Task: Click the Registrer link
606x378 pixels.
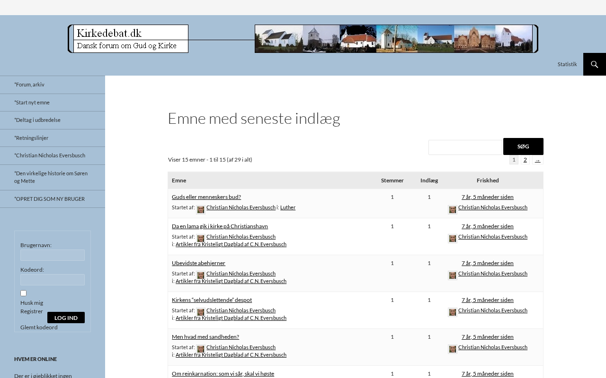Action: click(32, 311)
